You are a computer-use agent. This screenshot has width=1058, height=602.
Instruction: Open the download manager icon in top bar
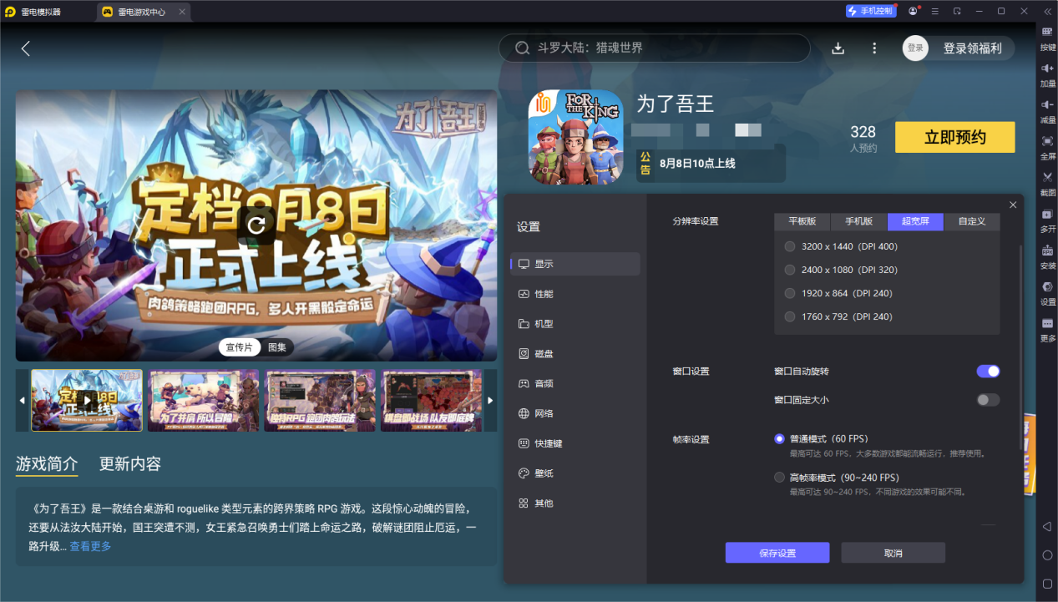coord(838,48)
